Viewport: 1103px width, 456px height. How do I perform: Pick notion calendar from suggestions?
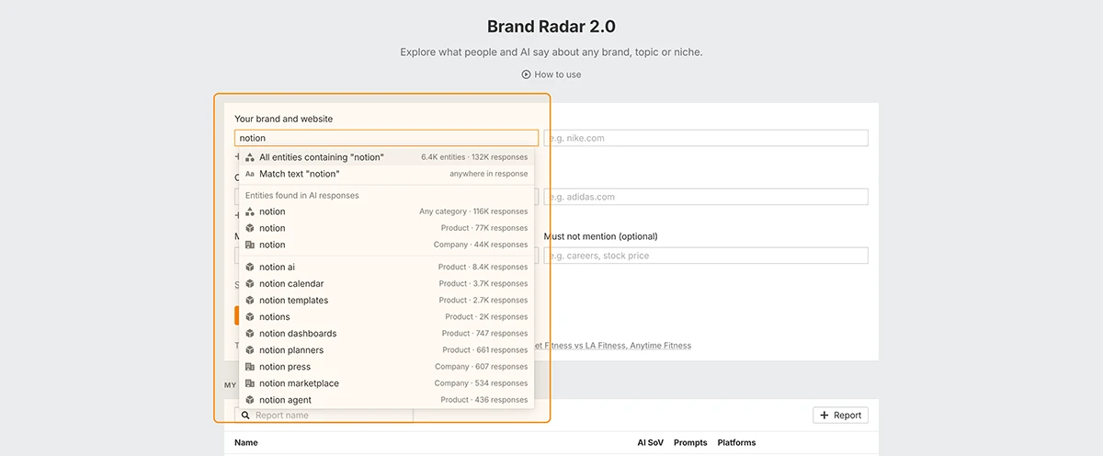[386, 284]
